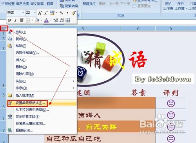Screen dimensions: 196x143
Task: Choose 显示拼音字段(S) entry
Action: (42, 117)
